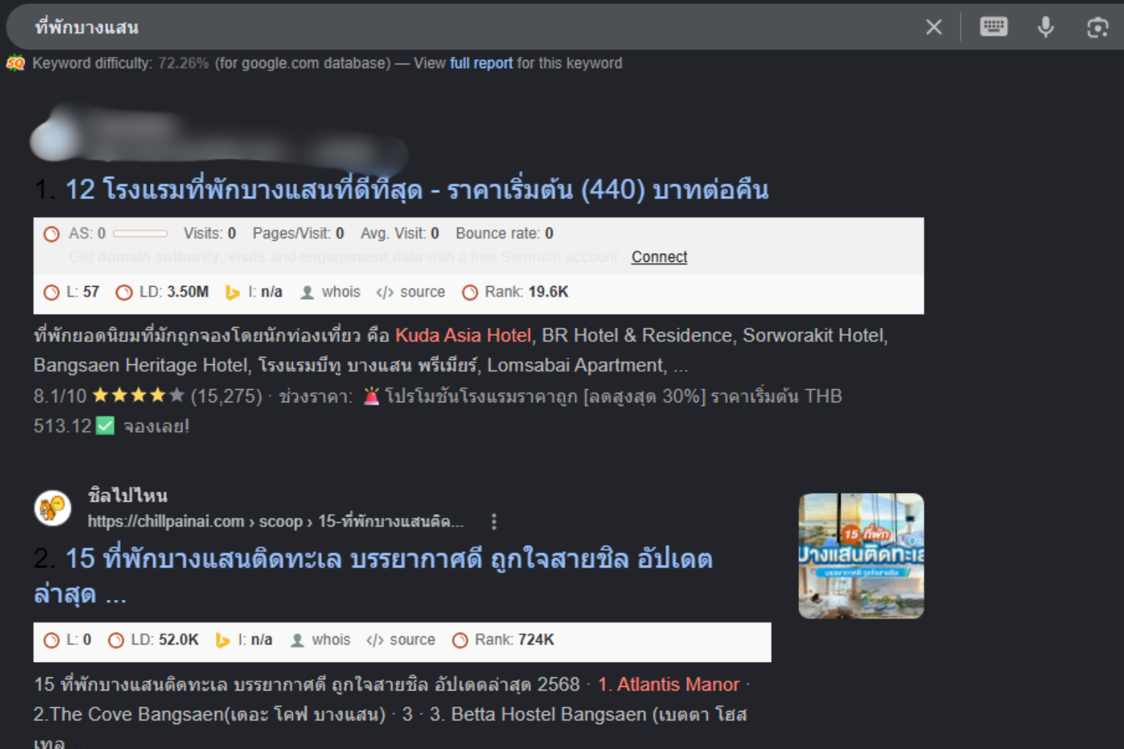
Task: Click the Kuda Asia Hotel highlighted text
Action: click(463, 335)
